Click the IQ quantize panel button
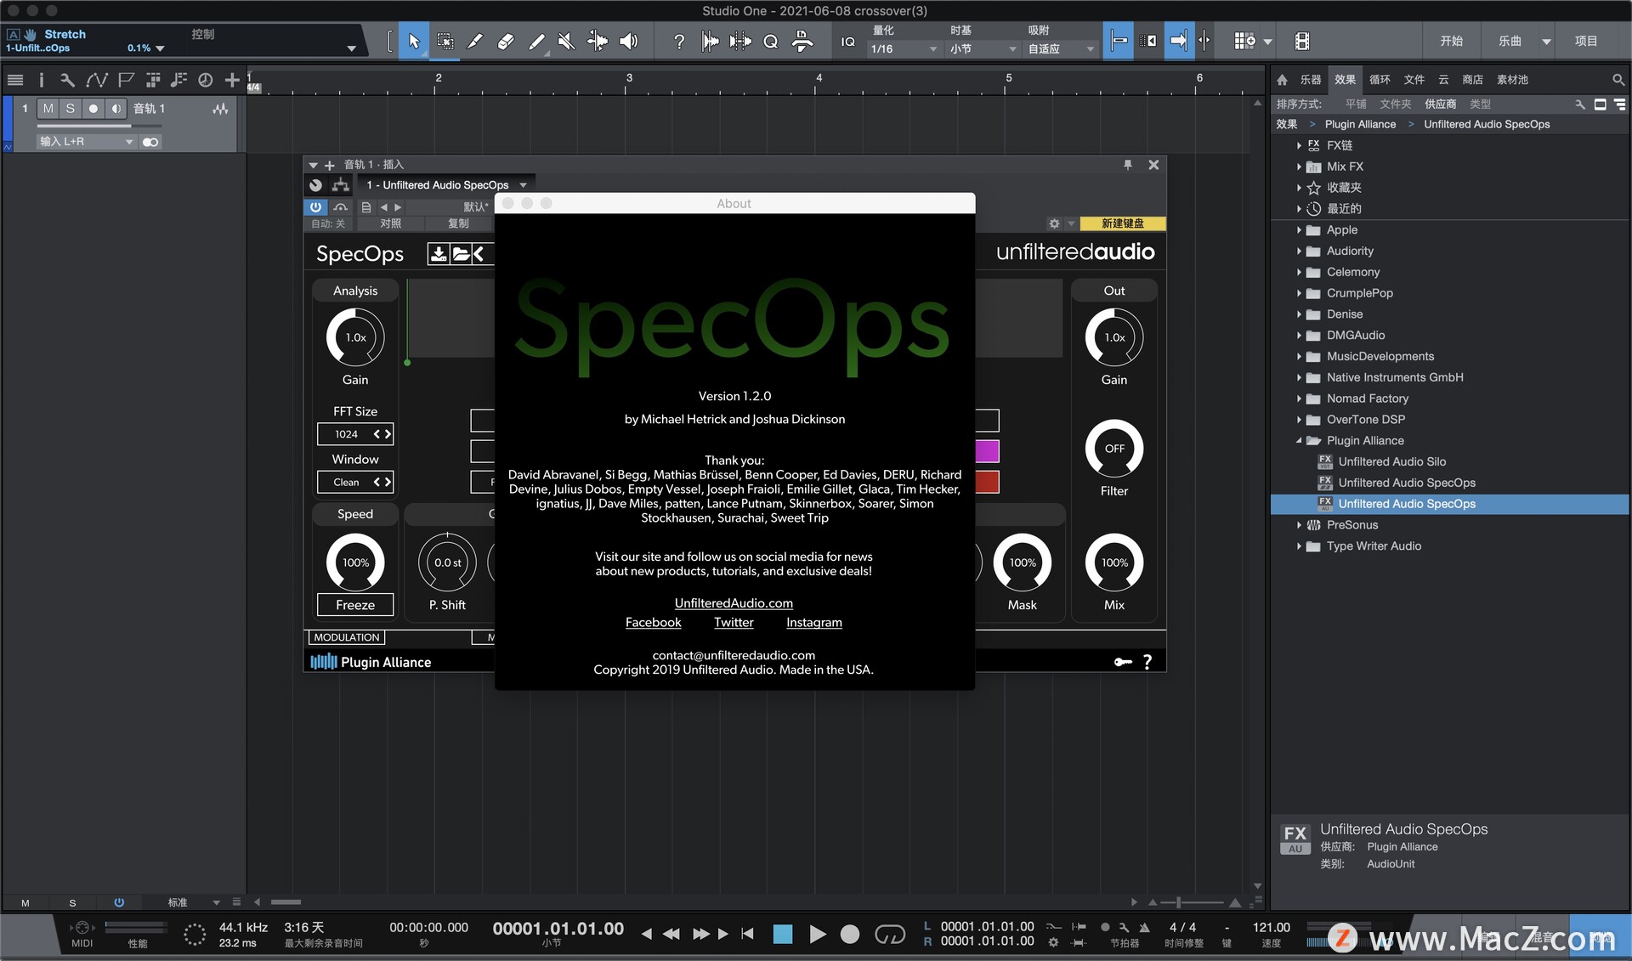 (847, 41)
